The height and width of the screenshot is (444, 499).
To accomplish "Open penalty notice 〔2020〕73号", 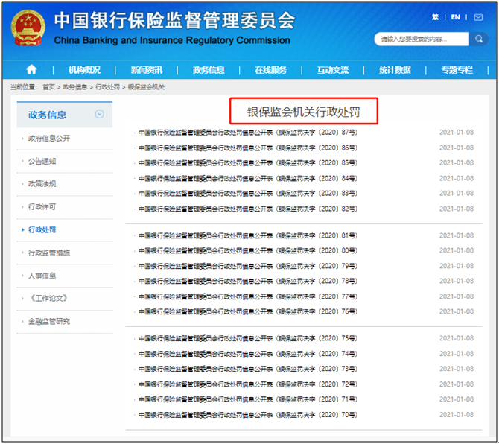I will [x=248, y=369].
